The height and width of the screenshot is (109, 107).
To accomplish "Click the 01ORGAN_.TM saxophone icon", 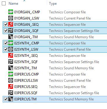I will [11, 37].
